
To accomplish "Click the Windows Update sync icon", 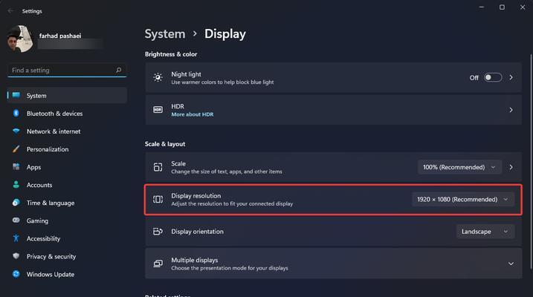I will pyautogui.click(x=16, y=274).
